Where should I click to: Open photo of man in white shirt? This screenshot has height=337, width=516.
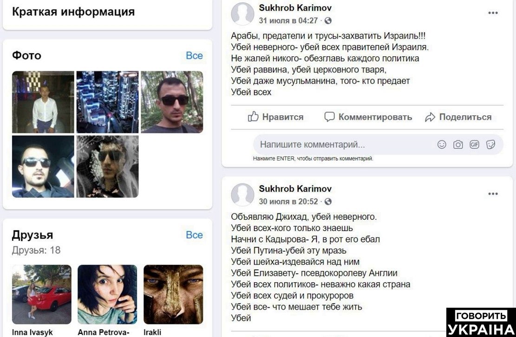coord(43,102)
